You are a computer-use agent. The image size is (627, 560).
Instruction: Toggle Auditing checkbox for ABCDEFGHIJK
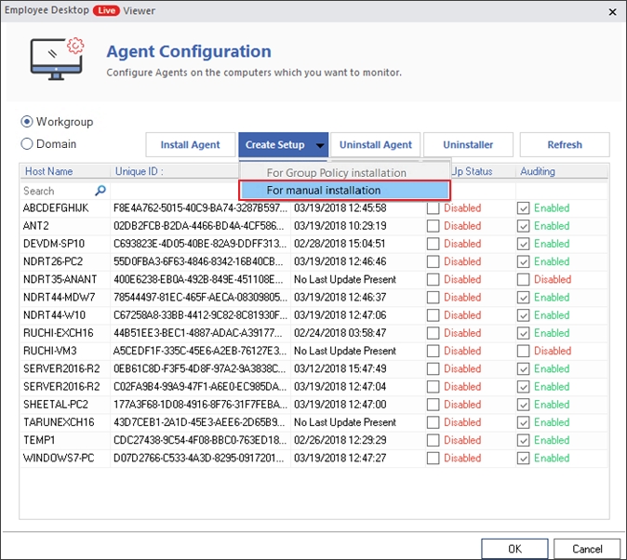tap(524, 208)
